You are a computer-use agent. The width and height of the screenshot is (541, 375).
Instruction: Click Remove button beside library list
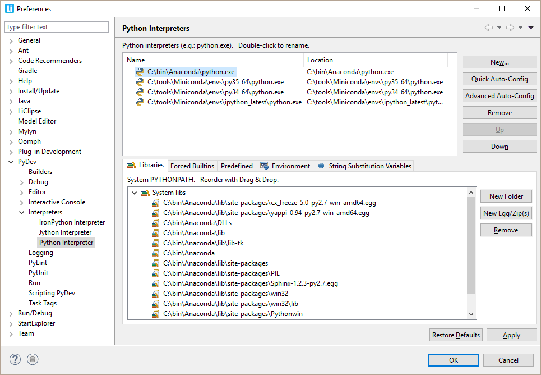point(506,230)
